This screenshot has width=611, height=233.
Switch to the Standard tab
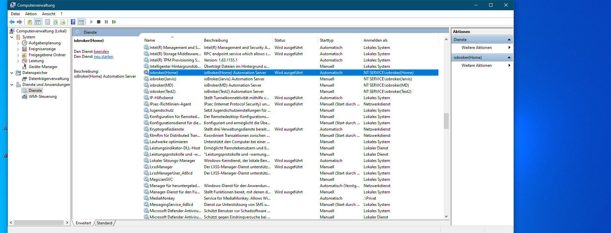104,223
